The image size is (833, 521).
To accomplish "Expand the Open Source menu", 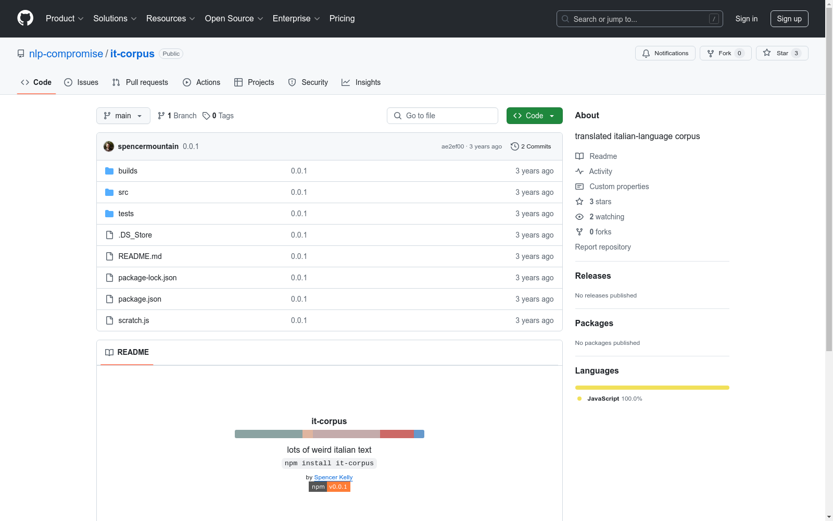I will (x=234, y=19).
